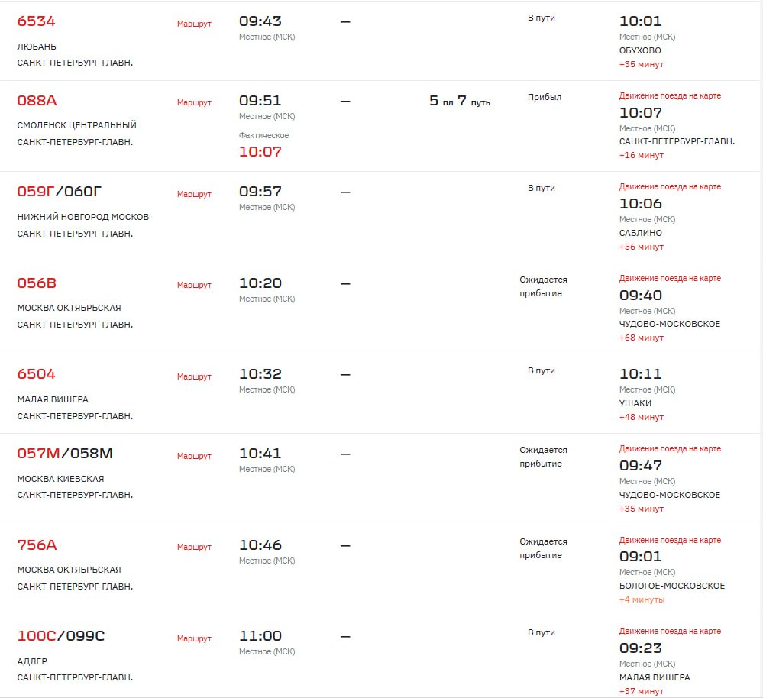763x698 pixels.
Task: Select train number 088А
Action: (x=37, y=101)
